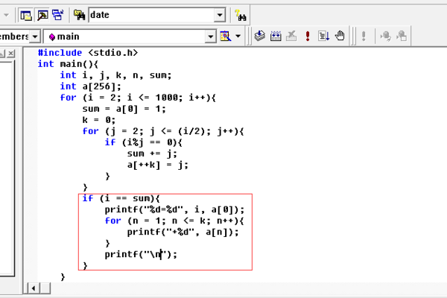Click the last greyed icon on the toolbar
Viewport: 447px width, 298px height.
point(402,37)
